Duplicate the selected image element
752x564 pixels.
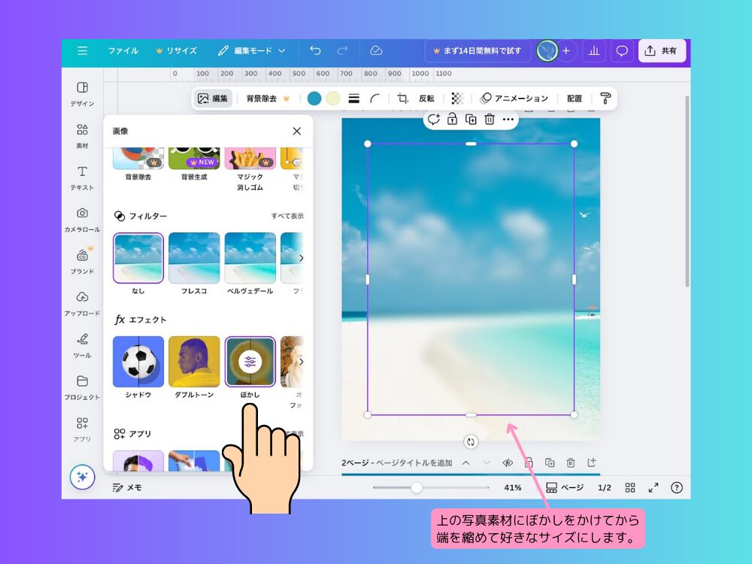pos(472,119)
